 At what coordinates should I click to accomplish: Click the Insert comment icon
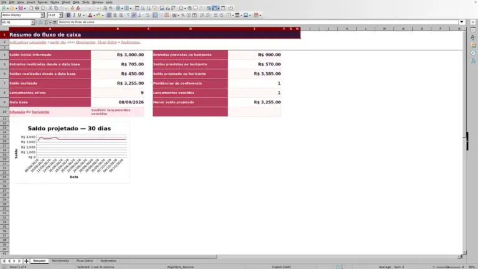coord(195,8)
